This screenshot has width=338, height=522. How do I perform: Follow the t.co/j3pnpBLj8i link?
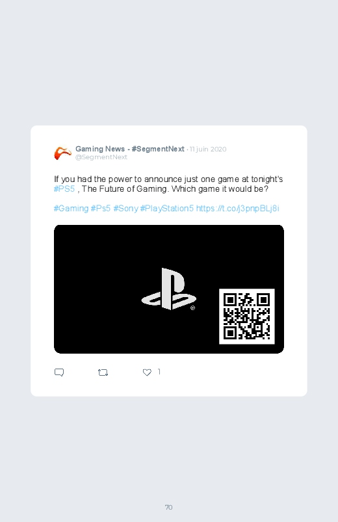click(x=237, y=209)
